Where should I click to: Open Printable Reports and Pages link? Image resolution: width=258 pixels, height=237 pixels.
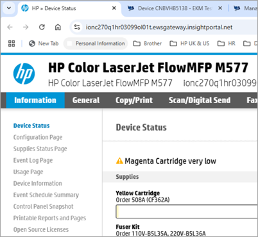49,218
